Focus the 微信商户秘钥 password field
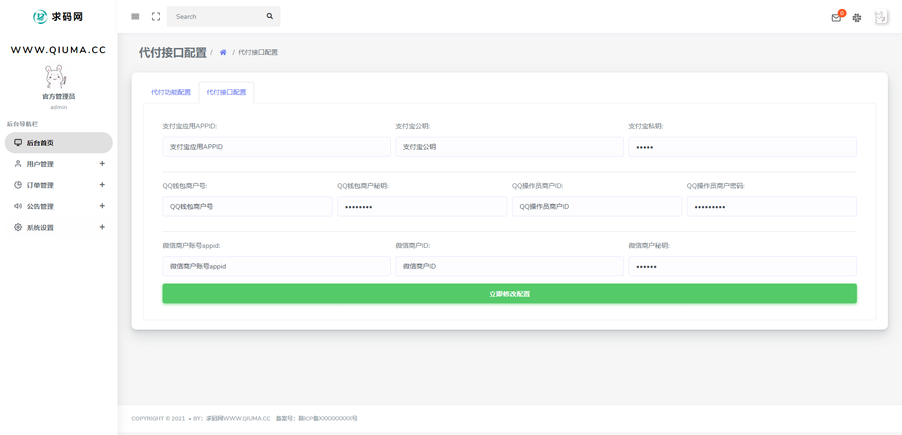902x435 pixels. (x=743, y=266)
